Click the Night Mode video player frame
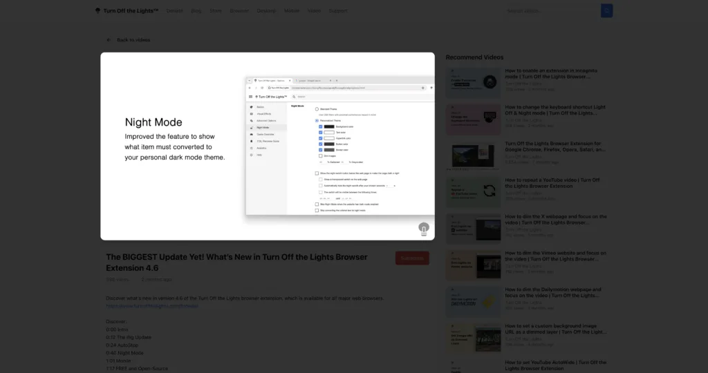 (268, 146)
